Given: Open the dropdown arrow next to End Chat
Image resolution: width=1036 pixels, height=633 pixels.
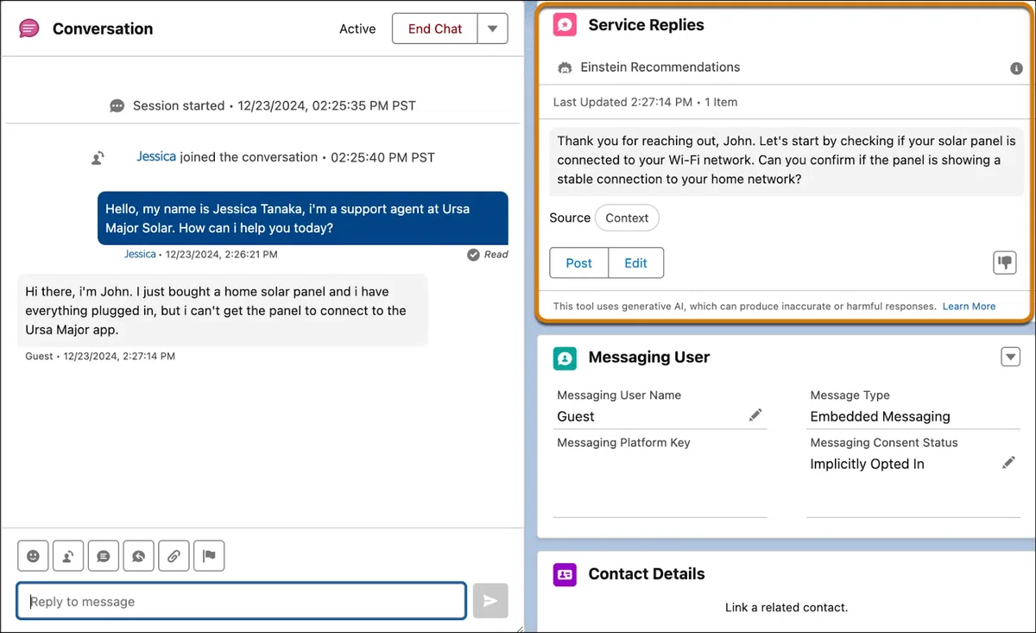Looking at the screenshot, I should [492, 28].
